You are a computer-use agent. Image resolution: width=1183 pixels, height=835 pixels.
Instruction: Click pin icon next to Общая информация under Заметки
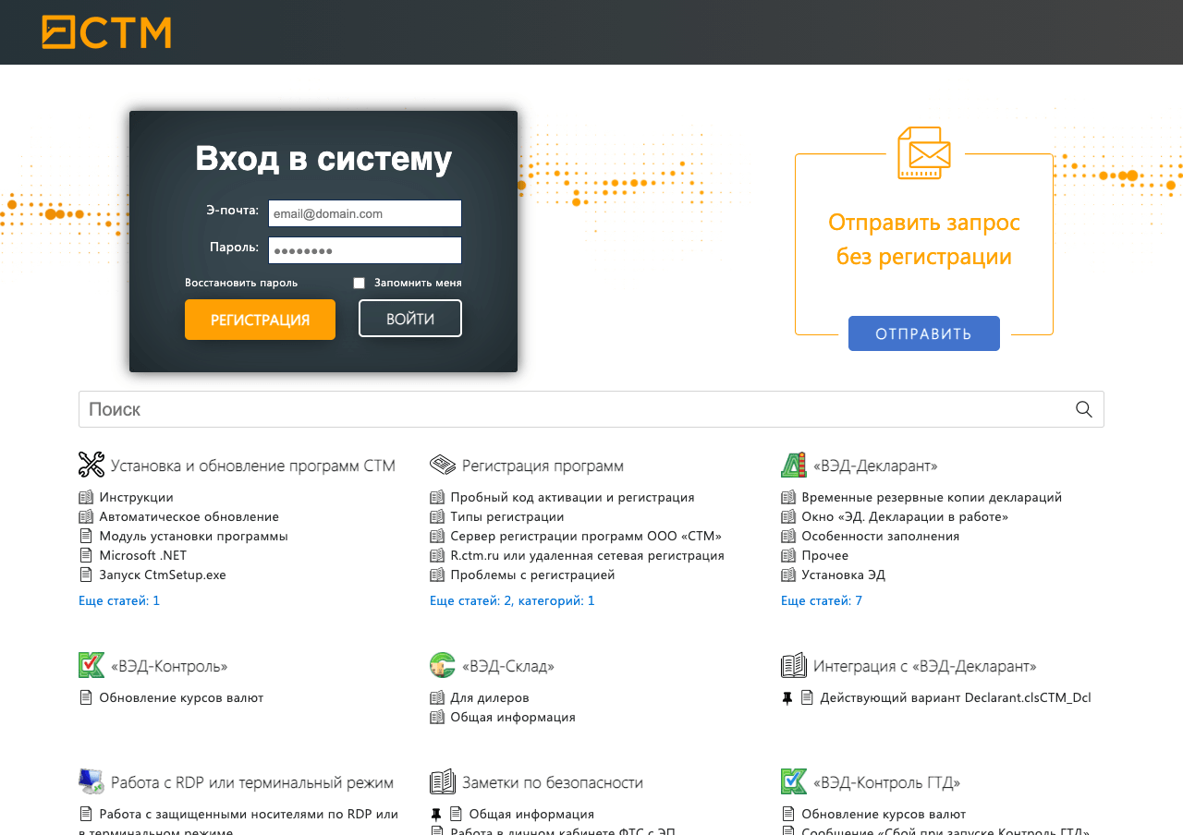[436, 815]
